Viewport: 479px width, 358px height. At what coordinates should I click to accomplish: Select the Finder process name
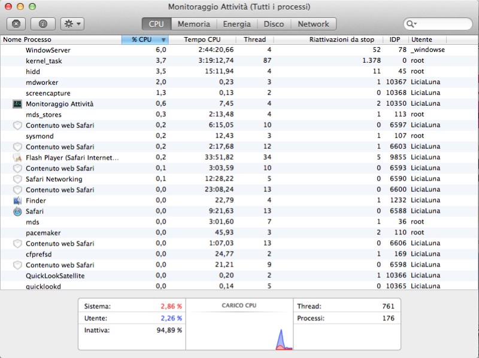[x=36, y=200]
